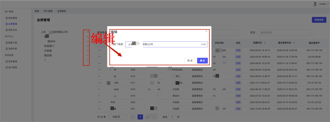This screenshot has width=330, height=122.
Task: Open more options for root company tree node
Action: (x=88, y=32)
